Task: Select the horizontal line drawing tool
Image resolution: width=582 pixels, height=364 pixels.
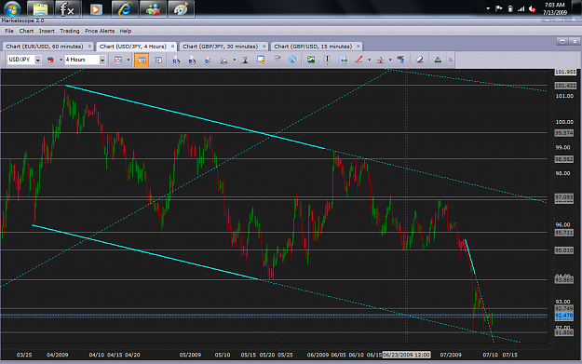Action: point(344,60)
